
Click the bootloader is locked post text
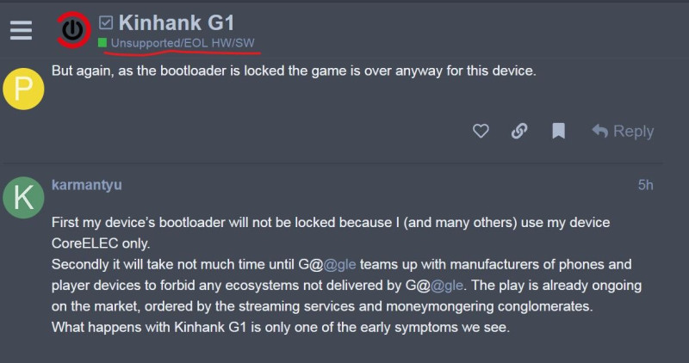coord(294,71)
